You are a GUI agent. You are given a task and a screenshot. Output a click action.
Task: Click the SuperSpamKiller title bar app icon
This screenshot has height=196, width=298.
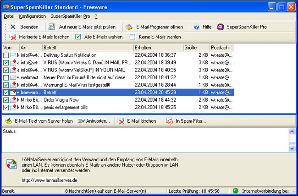click(x=6, y=7)
